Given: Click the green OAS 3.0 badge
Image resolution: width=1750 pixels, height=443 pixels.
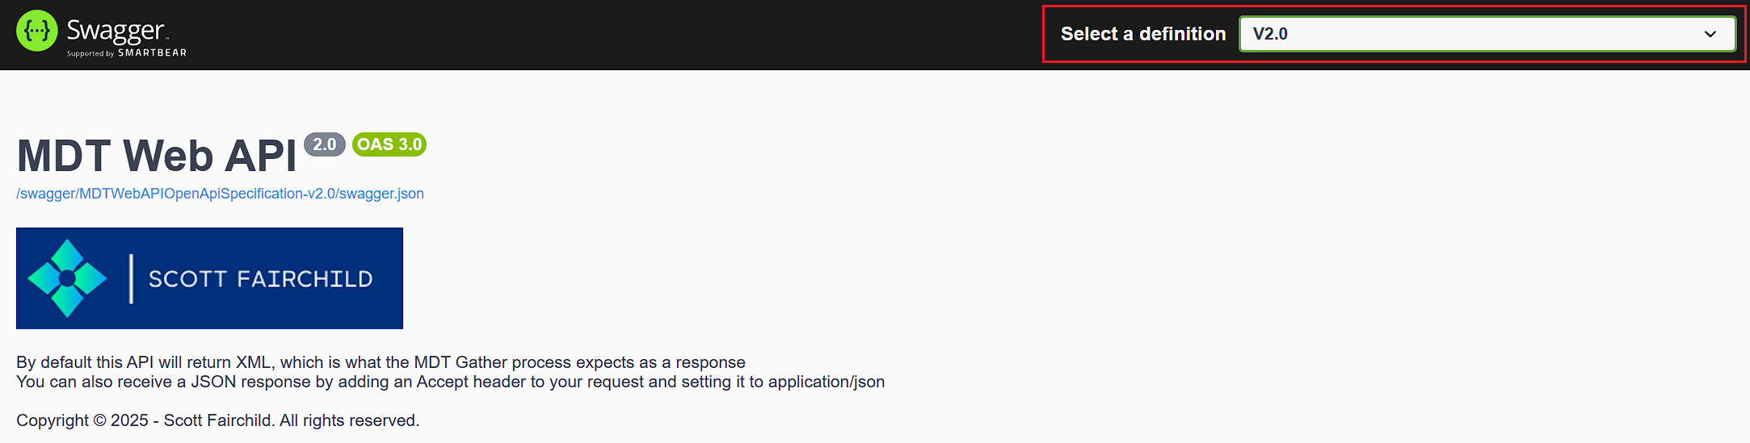Looking at the screenshot, I should click(x=389, y=144).
